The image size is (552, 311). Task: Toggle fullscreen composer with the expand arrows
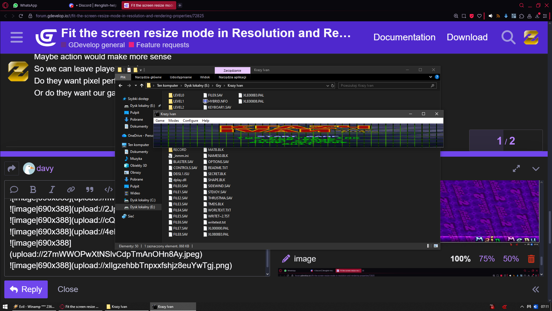(x=516, y=169)
